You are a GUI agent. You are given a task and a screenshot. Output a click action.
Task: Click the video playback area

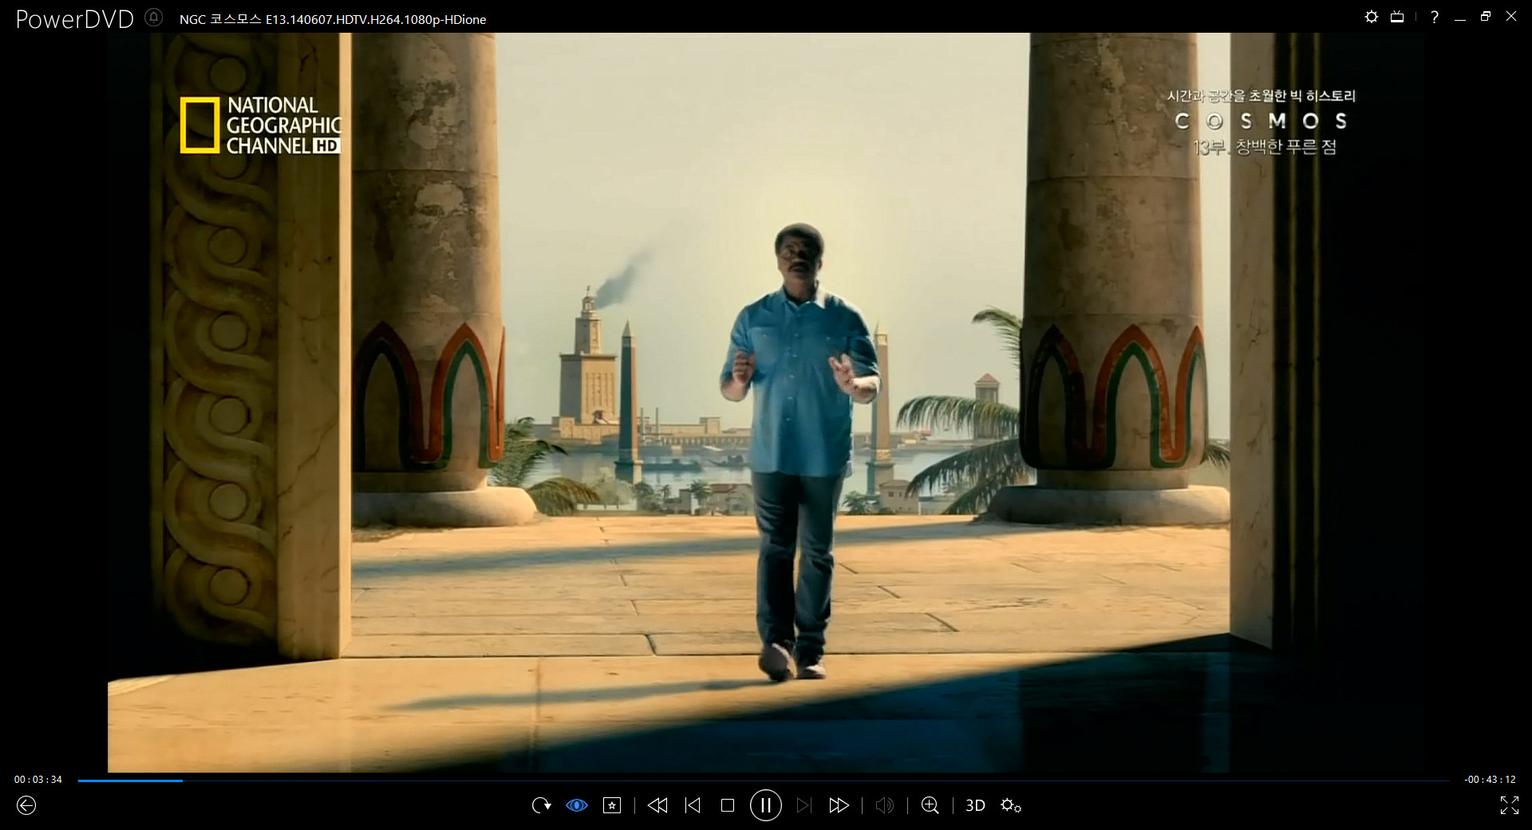[765, 402]
